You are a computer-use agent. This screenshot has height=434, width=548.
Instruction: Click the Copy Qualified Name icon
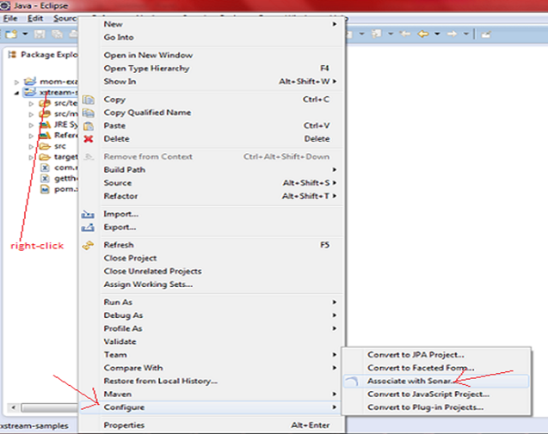tap(89, 113)
